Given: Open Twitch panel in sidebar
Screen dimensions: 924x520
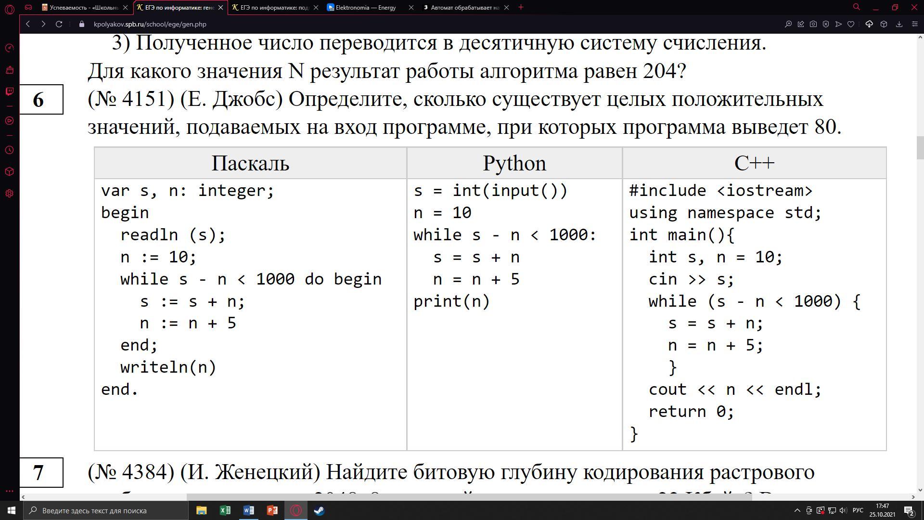Looking at the screenshot, I should coord(9,91).
